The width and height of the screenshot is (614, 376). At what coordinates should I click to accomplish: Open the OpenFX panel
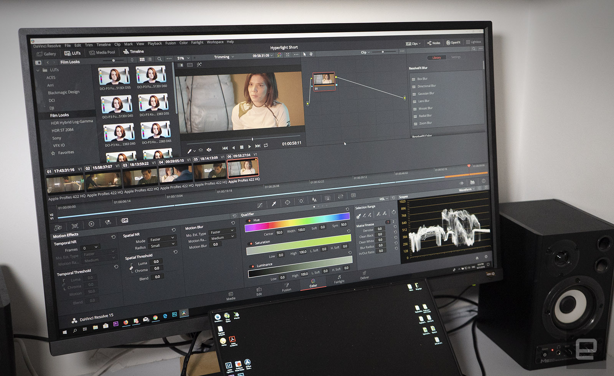pyautogui.click(x=453, y=43)
